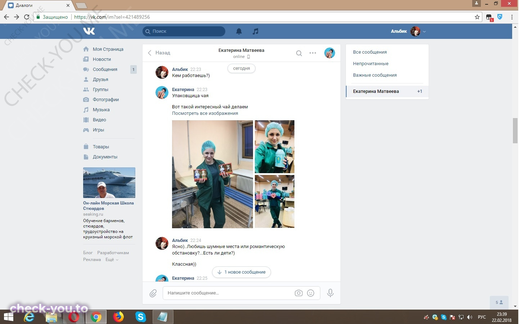519x324 pixels.
Task: Open Сообщения in sidebar
Action: pos(105,69)
